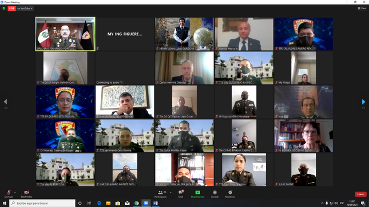Open Google Chrome from the taskbar
Image resolution: width=369 pixels, height=207 pixels.
[x=137, y=203]
